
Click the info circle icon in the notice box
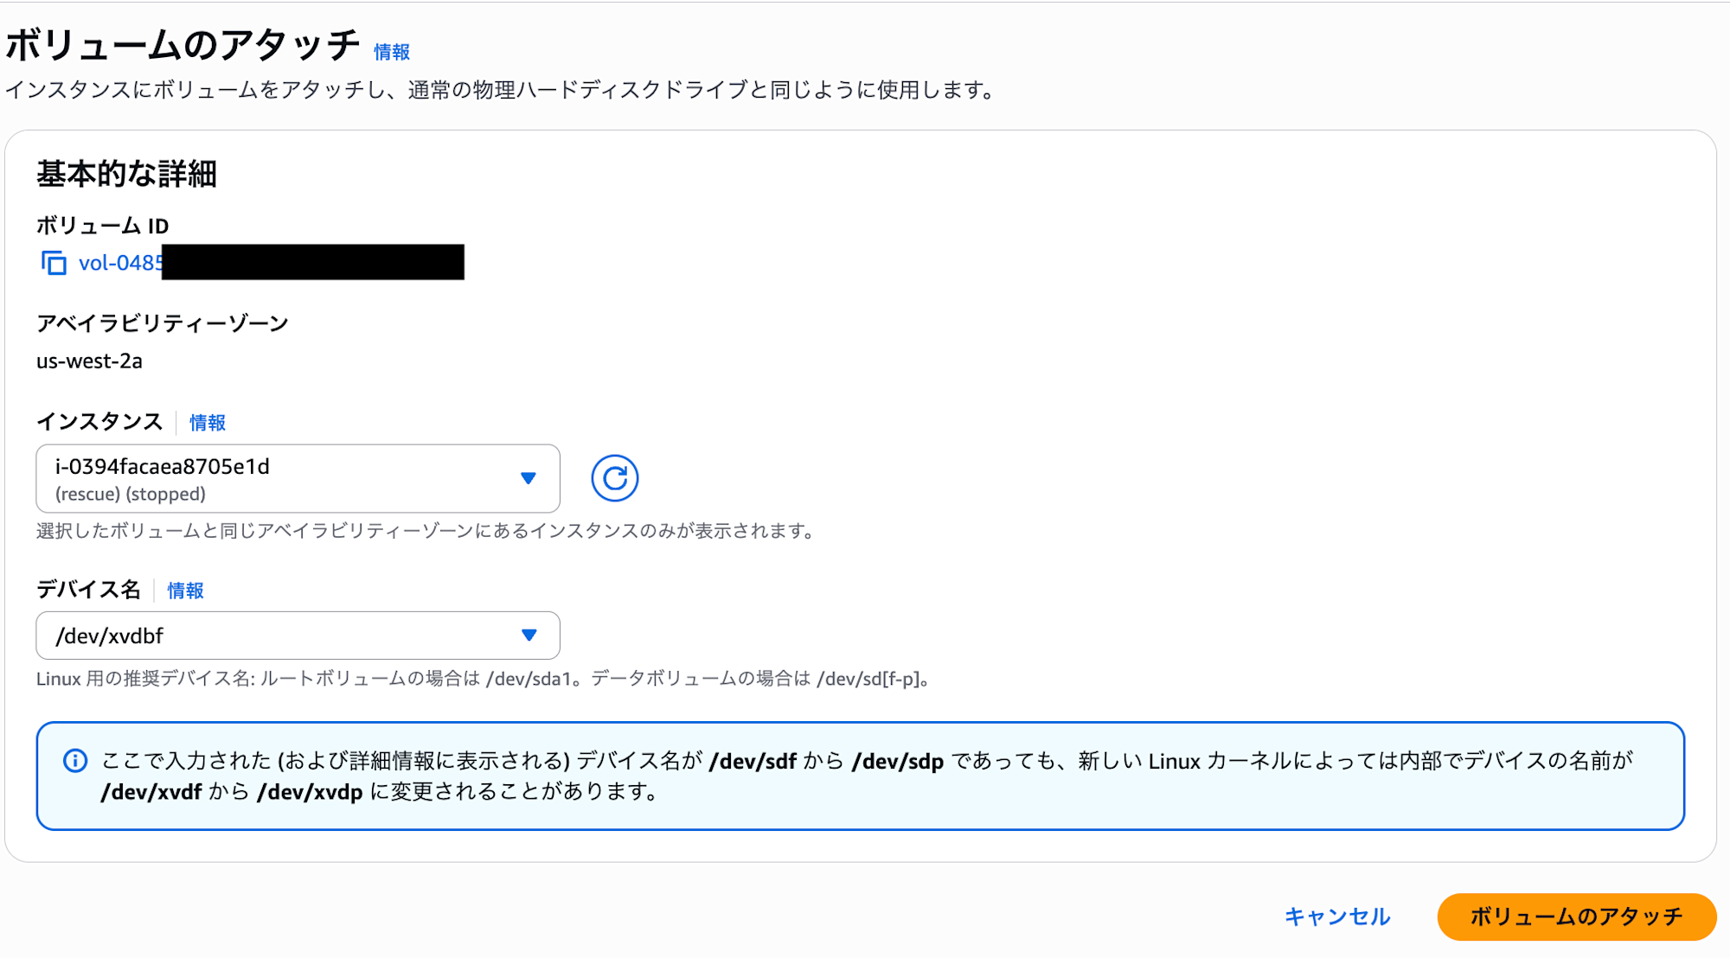[x=75, y=761]
